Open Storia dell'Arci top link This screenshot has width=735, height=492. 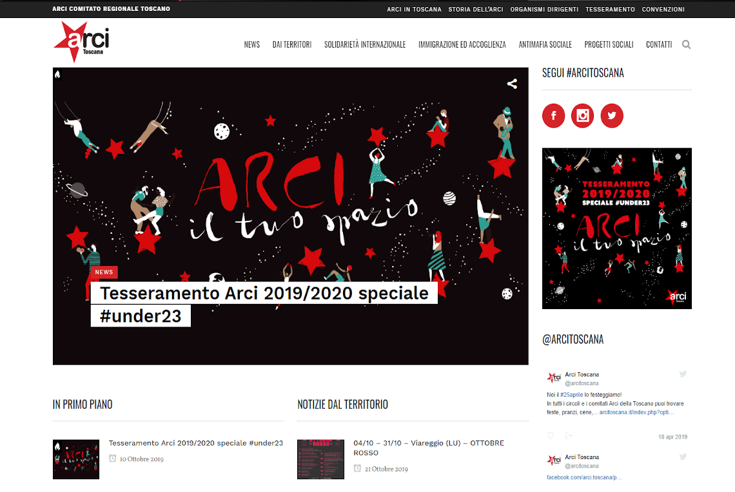(x=476, y=10)
